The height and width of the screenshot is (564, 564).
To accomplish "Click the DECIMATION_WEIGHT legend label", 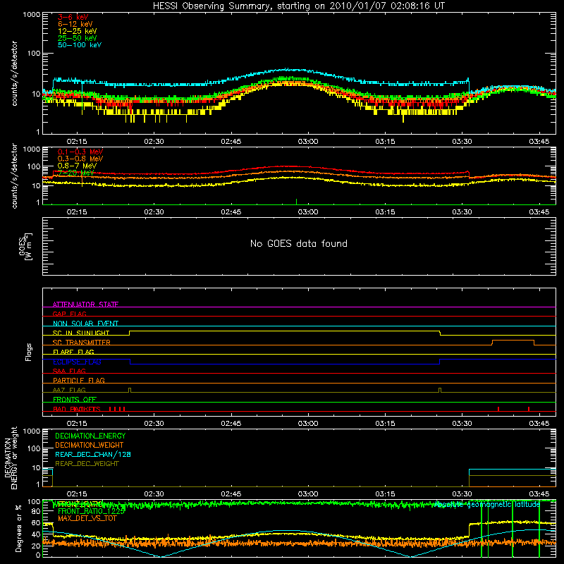I will point(90,445).
